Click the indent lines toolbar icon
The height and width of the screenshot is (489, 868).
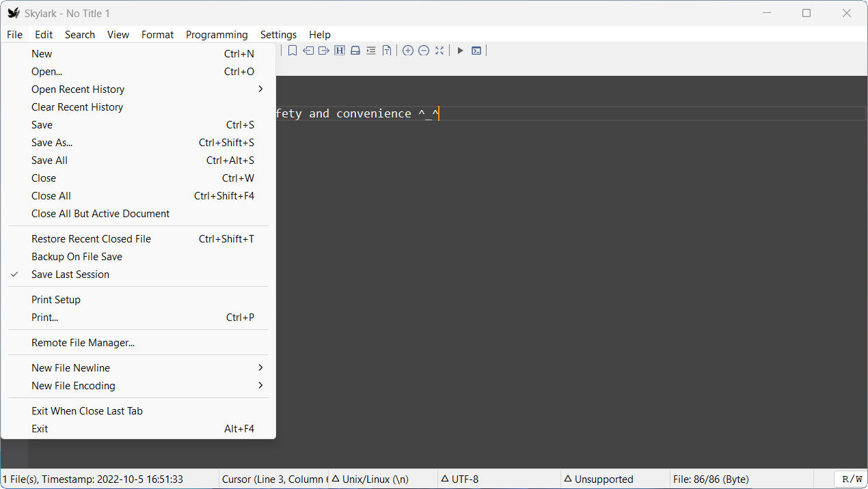point(371,51)
